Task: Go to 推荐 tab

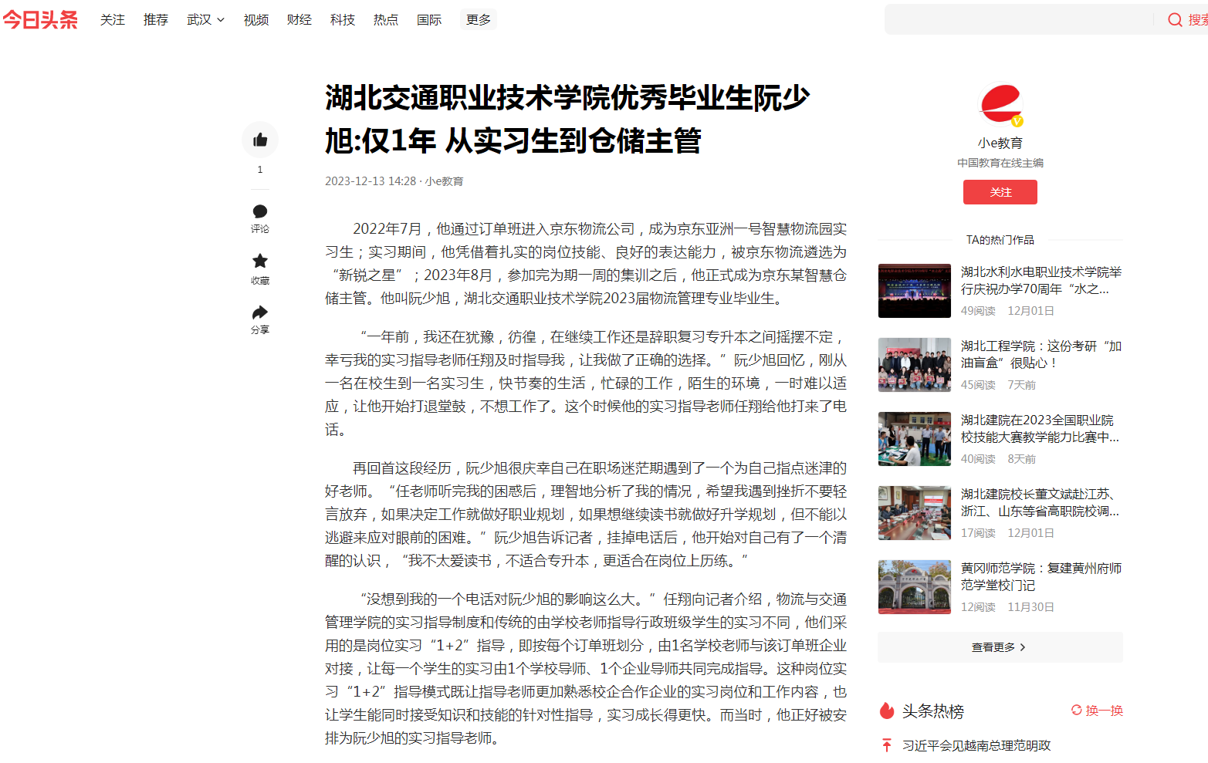Action: 156,20
